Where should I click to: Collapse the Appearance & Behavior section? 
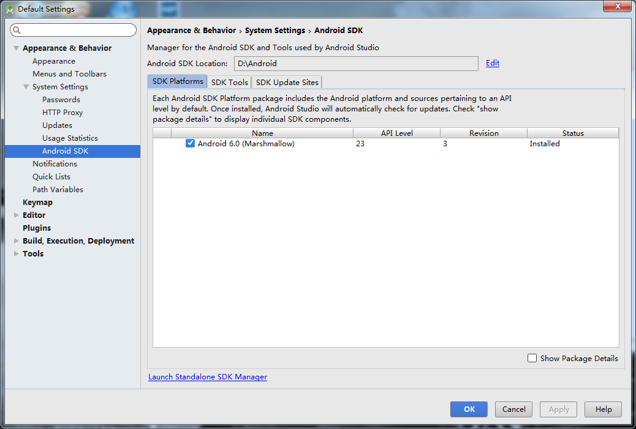(x=16, y=48)
